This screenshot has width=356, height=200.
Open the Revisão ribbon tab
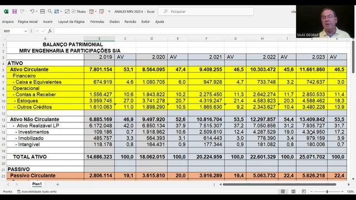pyautogui.click(x=130, y=22)
